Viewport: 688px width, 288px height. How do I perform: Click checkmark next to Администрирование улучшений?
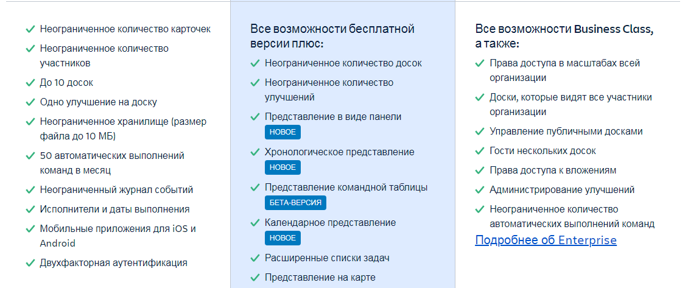(480, 190)
